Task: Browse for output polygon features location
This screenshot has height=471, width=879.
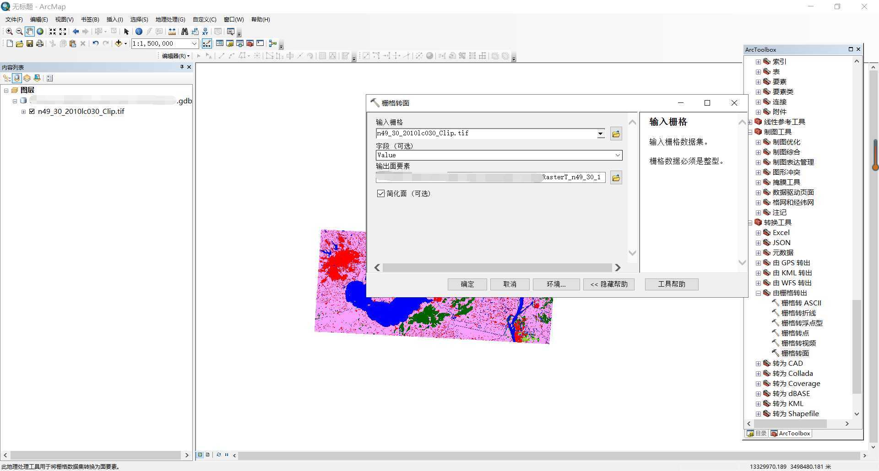Action: tap(616, 177)
